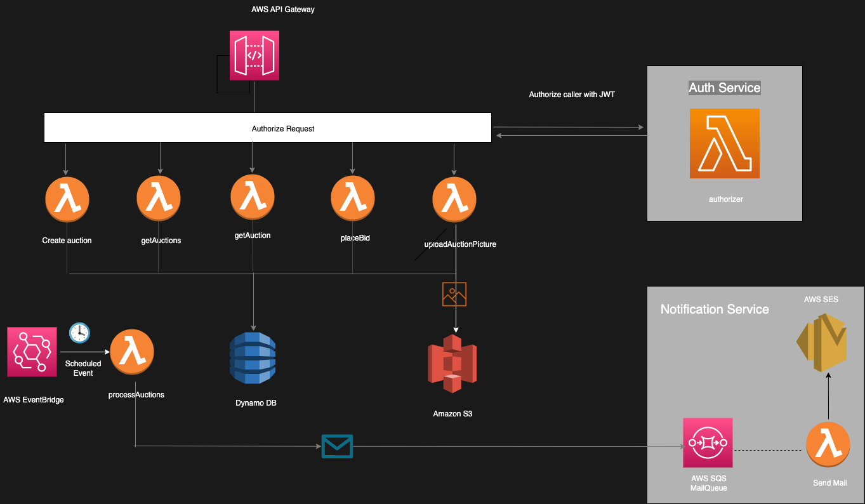The width and height of the screenshot is (865, 504).
Task: Click the orange picture icon above S3
Action: [x=454, y=294]
